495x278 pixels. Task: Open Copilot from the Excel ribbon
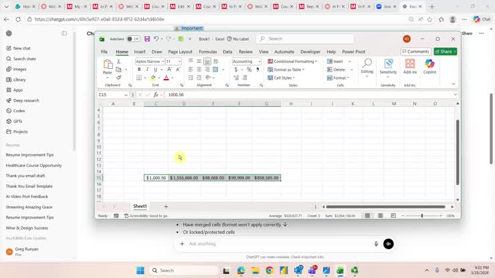429,67
